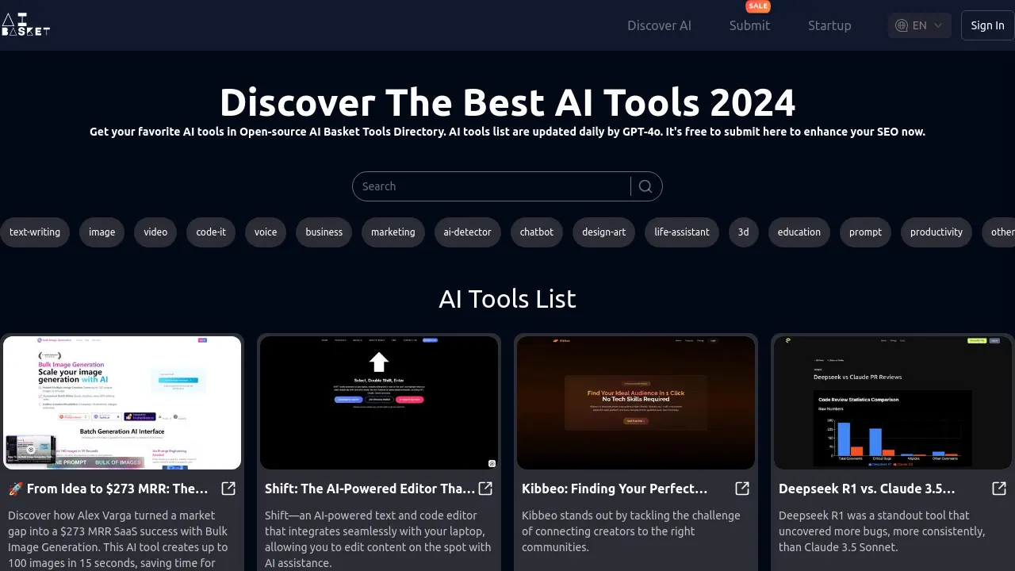1015x571 pixels.
Task: Open external link icon for Shift card
Action: (485, 489)
